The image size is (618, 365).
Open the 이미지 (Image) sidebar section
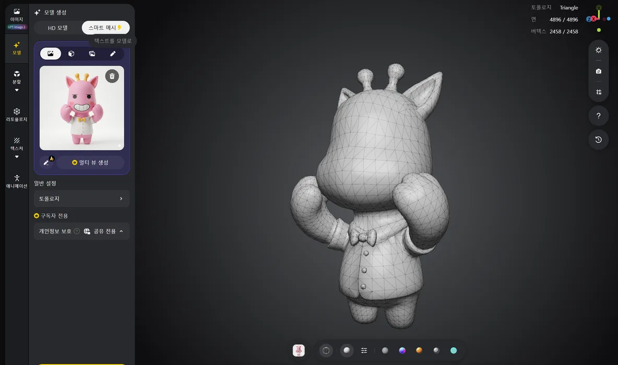17,15
